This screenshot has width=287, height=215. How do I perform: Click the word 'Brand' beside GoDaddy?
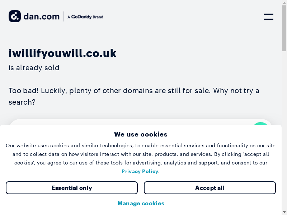coord(98,17)
